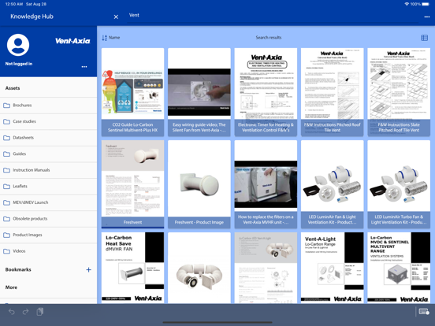This screenshot has width=435, height=326.
Task: Check the Wi-Fi status icon
Action: (407, 4)
